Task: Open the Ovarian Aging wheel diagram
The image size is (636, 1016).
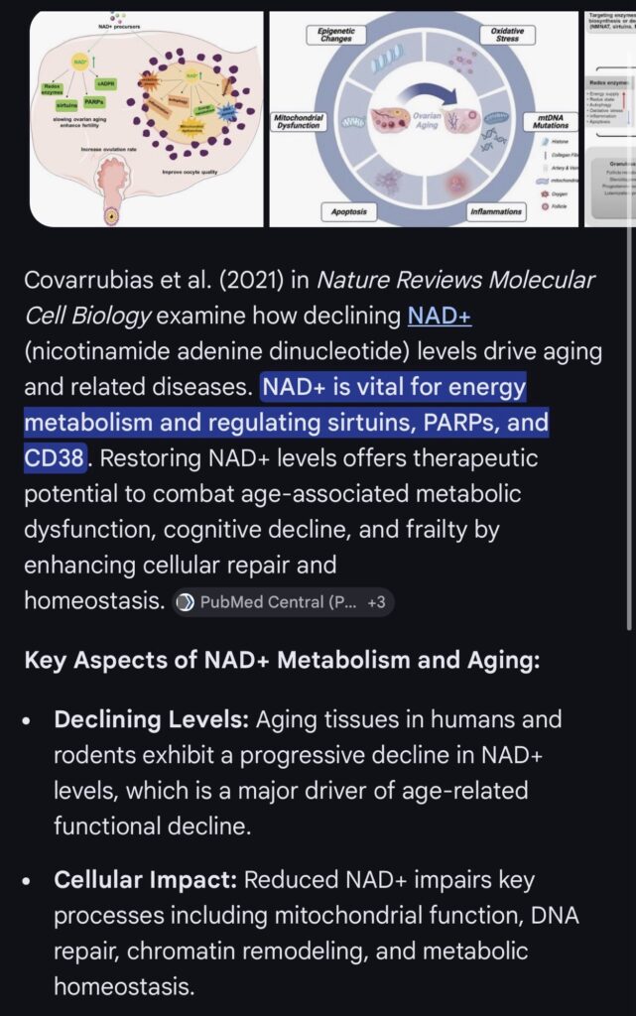Action: point(424,119)
